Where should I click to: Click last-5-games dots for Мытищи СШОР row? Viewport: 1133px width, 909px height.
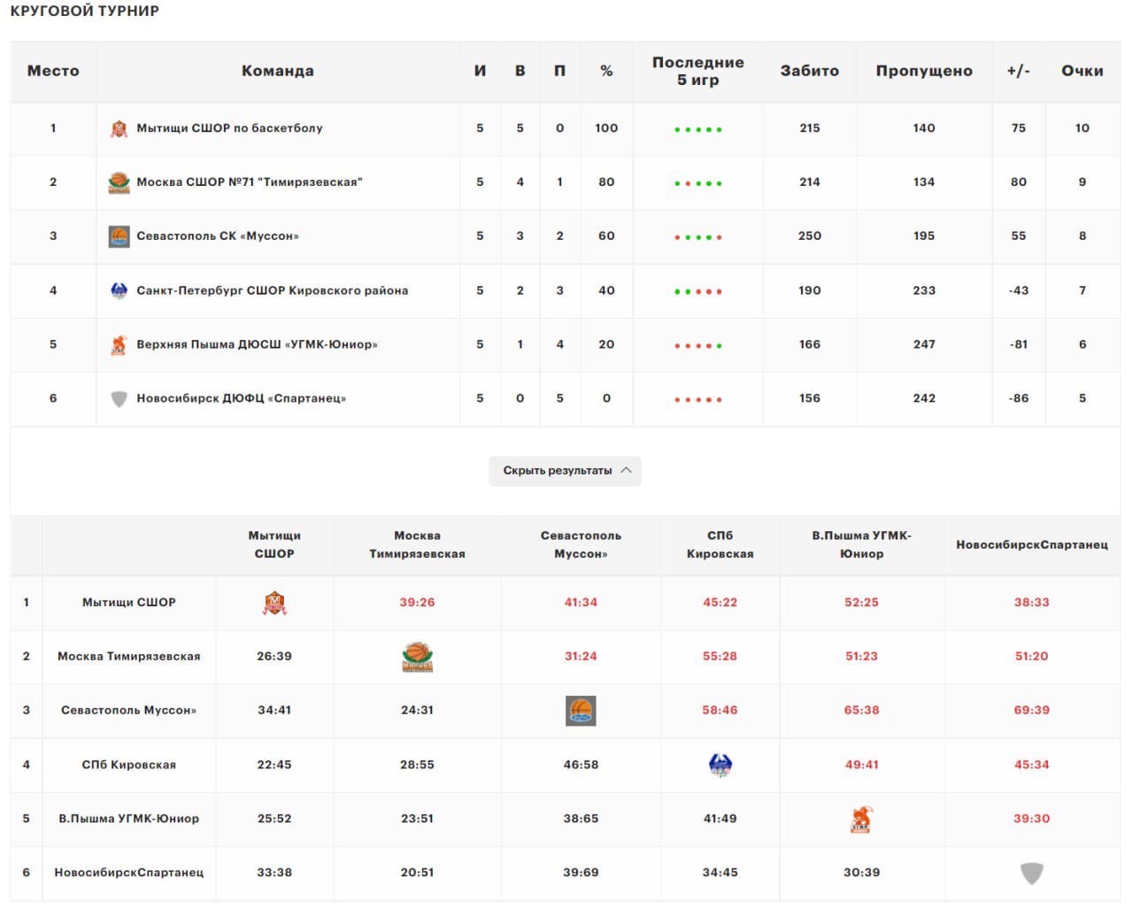(x=698, y=129)
